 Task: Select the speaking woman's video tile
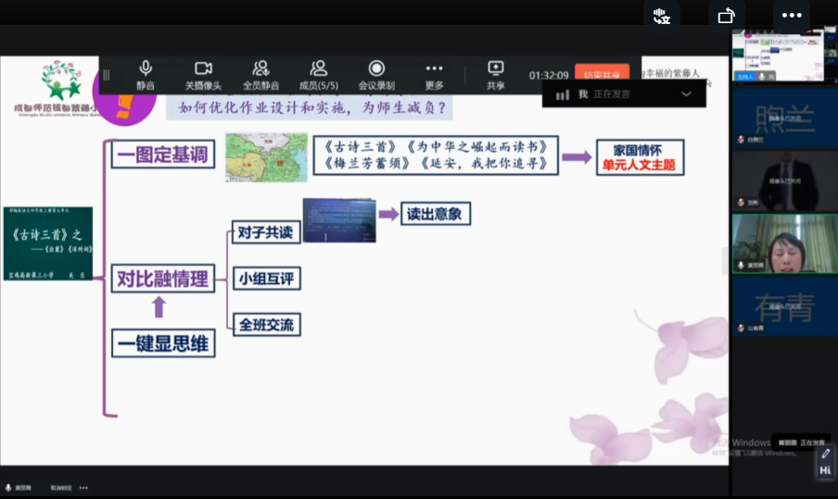point(784,243)
